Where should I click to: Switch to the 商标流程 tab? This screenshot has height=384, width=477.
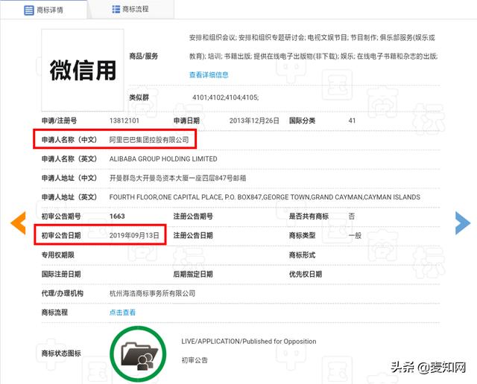[x=130, y=9]
